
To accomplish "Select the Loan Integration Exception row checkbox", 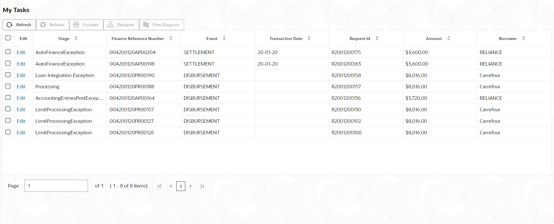I will click(x=8, y=75).
